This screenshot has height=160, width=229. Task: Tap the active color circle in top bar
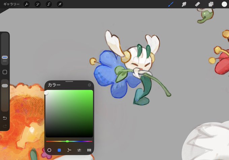point(224,4)
